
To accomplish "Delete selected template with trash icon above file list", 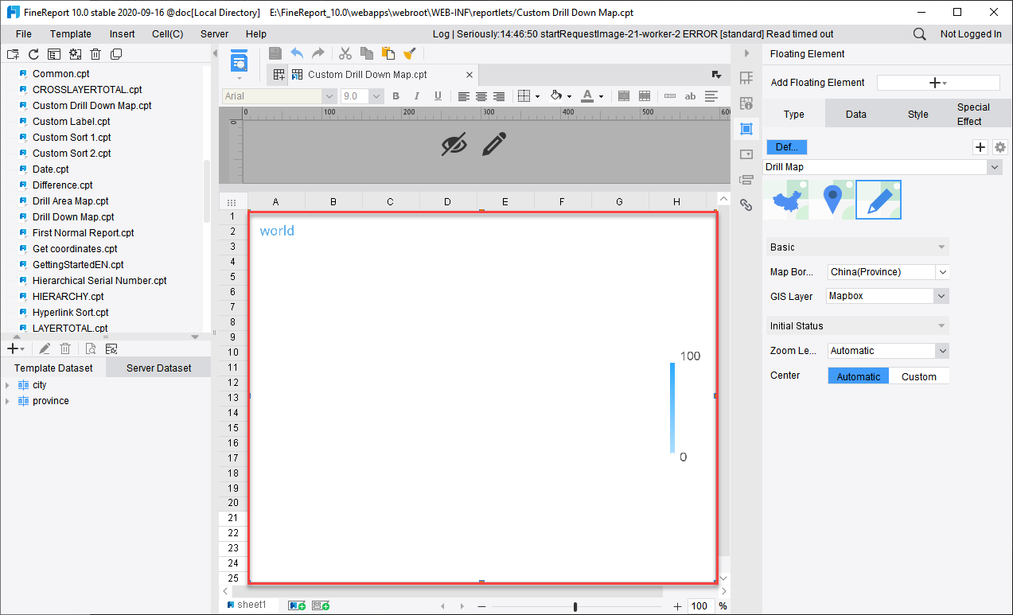I will pyautogui.click(x=95, y=54).
